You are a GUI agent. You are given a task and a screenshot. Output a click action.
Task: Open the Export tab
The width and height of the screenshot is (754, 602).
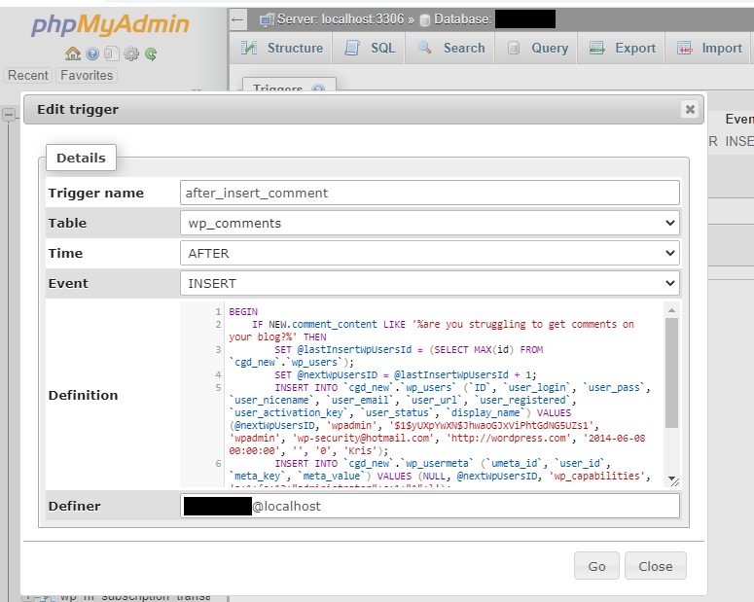click(622, 48)
